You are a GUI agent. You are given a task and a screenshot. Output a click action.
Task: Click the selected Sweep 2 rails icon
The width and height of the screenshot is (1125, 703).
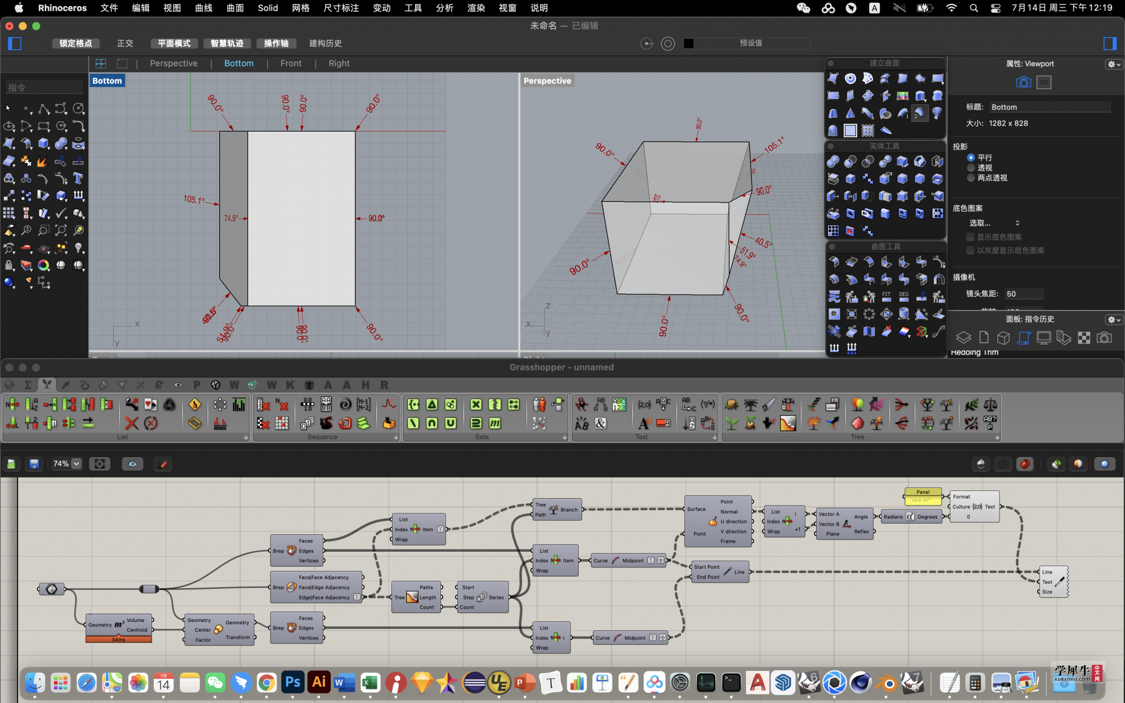click(x=919, y=113)
